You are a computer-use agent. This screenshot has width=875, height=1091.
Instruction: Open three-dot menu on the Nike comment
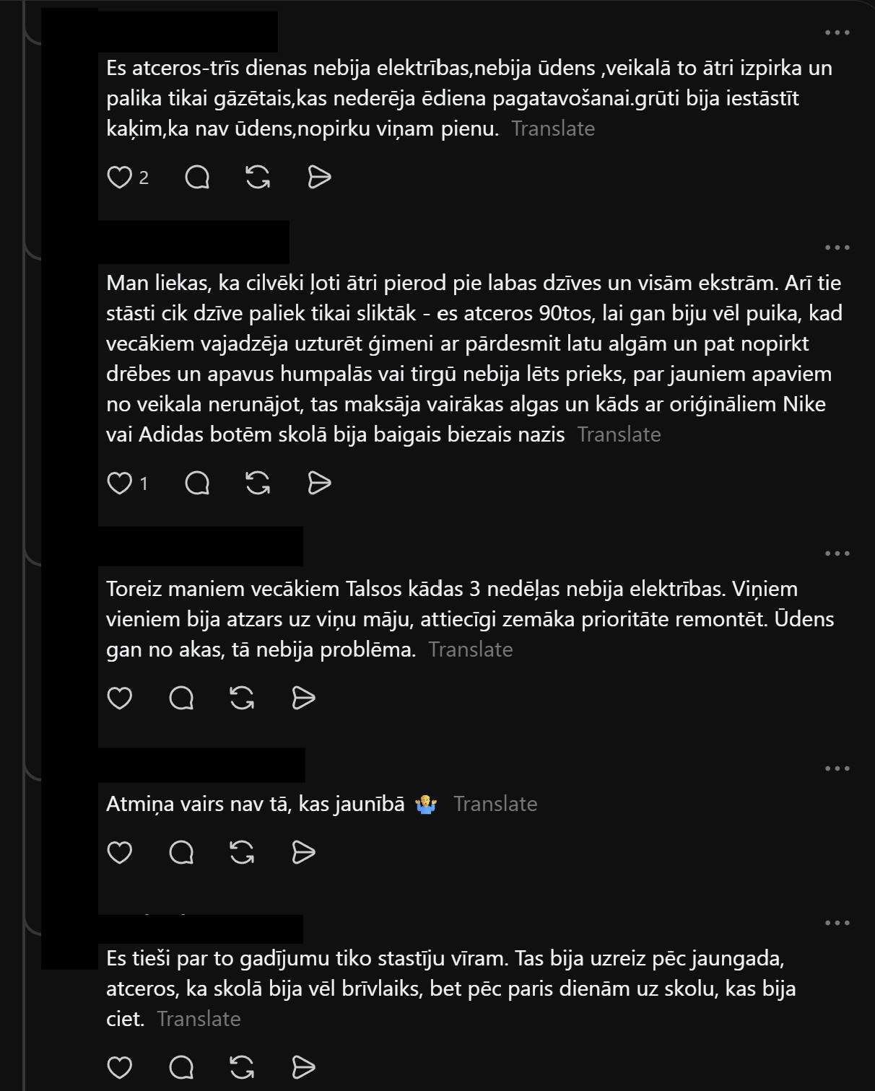coord(837,247)
